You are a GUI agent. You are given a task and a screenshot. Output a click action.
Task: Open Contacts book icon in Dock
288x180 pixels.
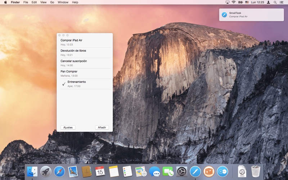[x=86, y=172]
